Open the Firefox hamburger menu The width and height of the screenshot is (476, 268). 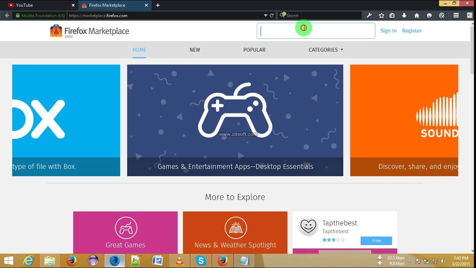coord(456,15)
